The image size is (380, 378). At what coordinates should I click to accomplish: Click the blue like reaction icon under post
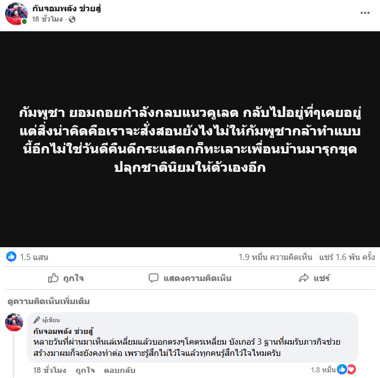[x=11, y=256]
